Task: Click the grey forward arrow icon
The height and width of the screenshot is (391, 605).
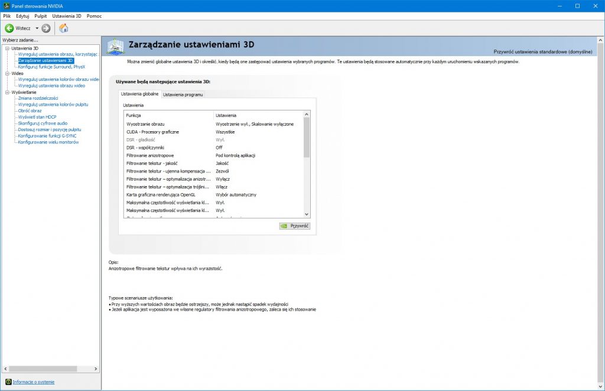Action: tap(46, 28)
